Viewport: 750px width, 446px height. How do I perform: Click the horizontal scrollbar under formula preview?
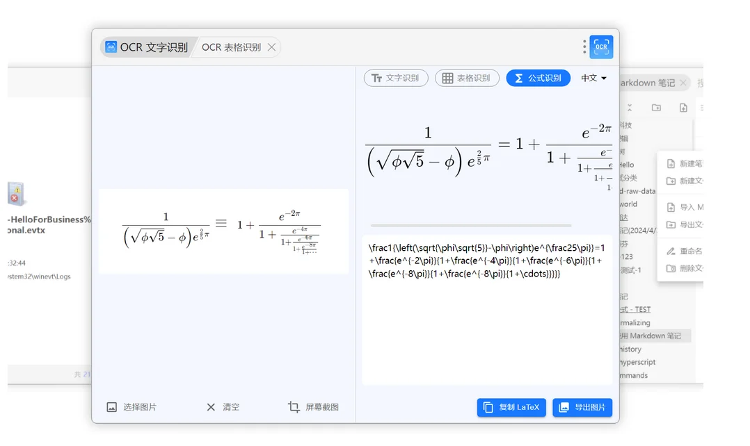[x=470, y=225]
